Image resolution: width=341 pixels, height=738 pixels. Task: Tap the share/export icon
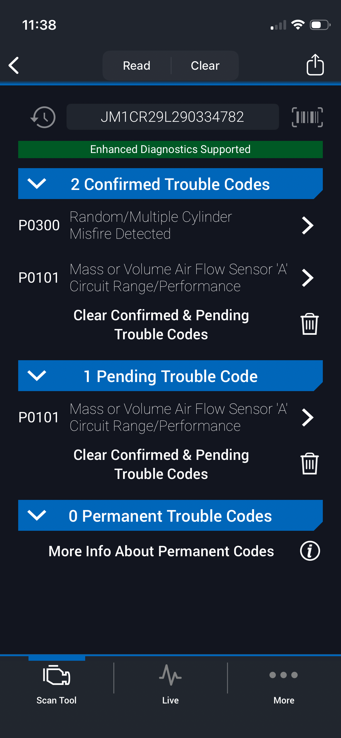(315, 65)
